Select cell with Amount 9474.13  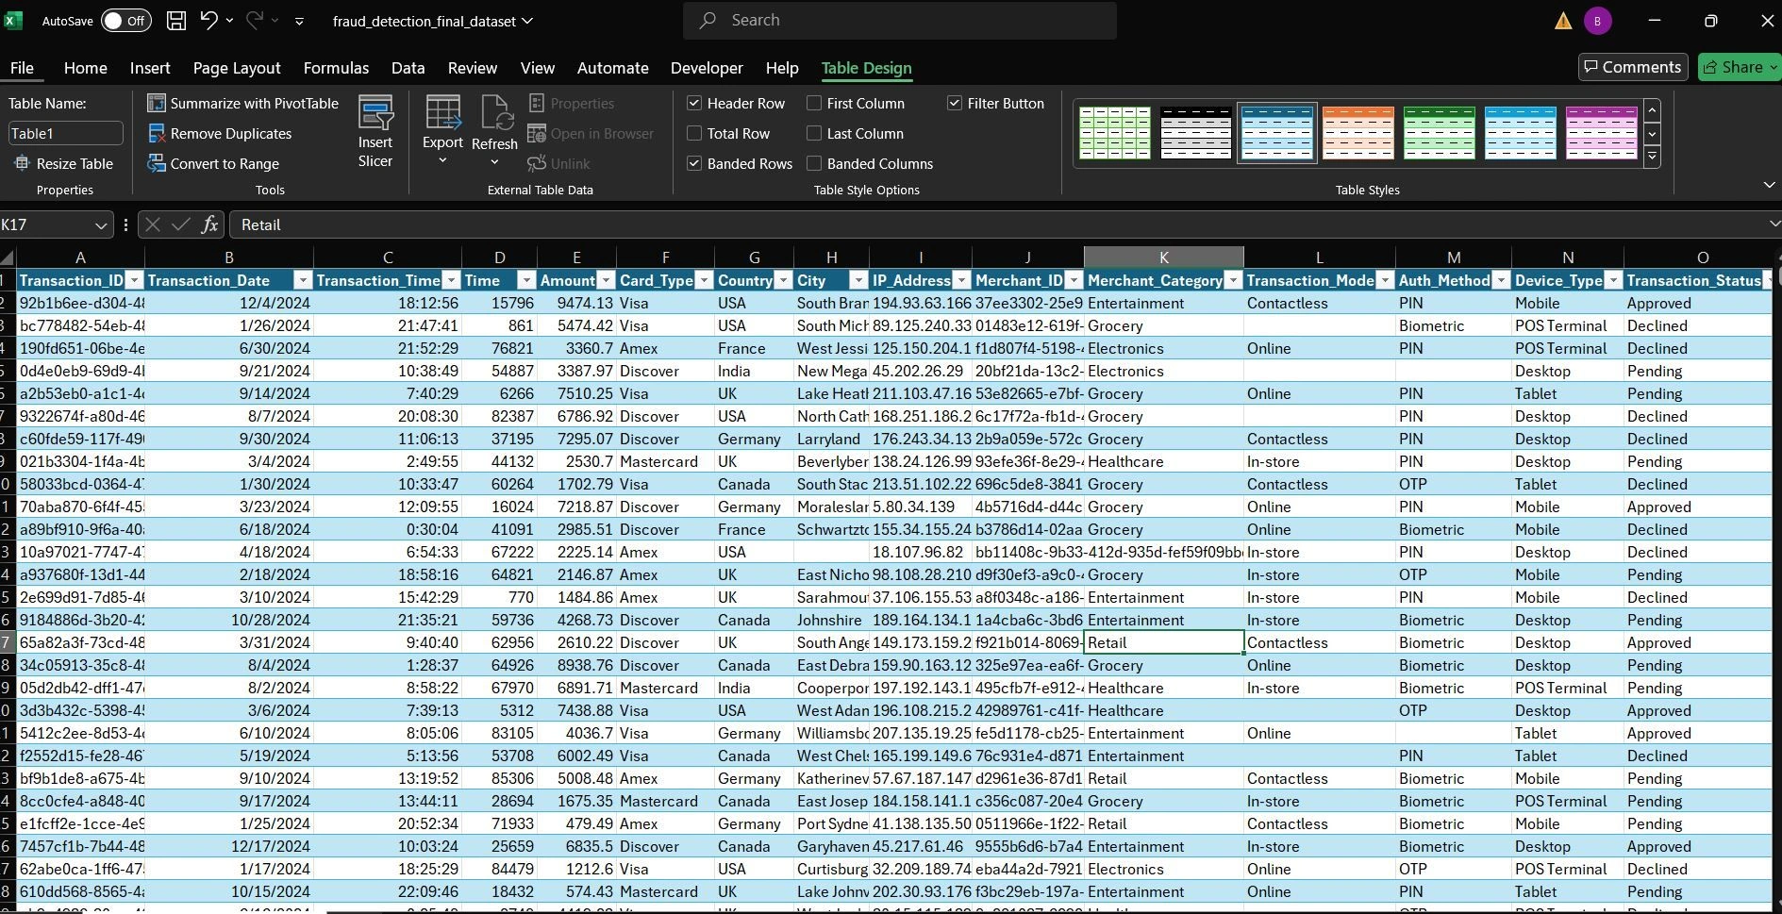[x=576, y=303]
